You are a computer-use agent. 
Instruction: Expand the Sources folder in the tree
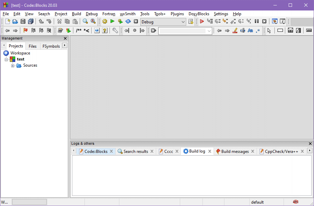click(13, 66)
